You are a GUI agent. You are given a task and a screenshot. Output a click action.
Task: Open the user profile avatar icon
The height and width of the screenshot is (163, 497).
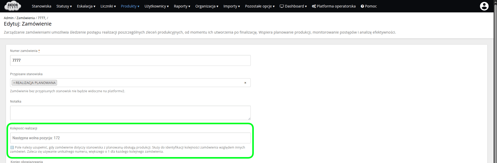(484, 6)
